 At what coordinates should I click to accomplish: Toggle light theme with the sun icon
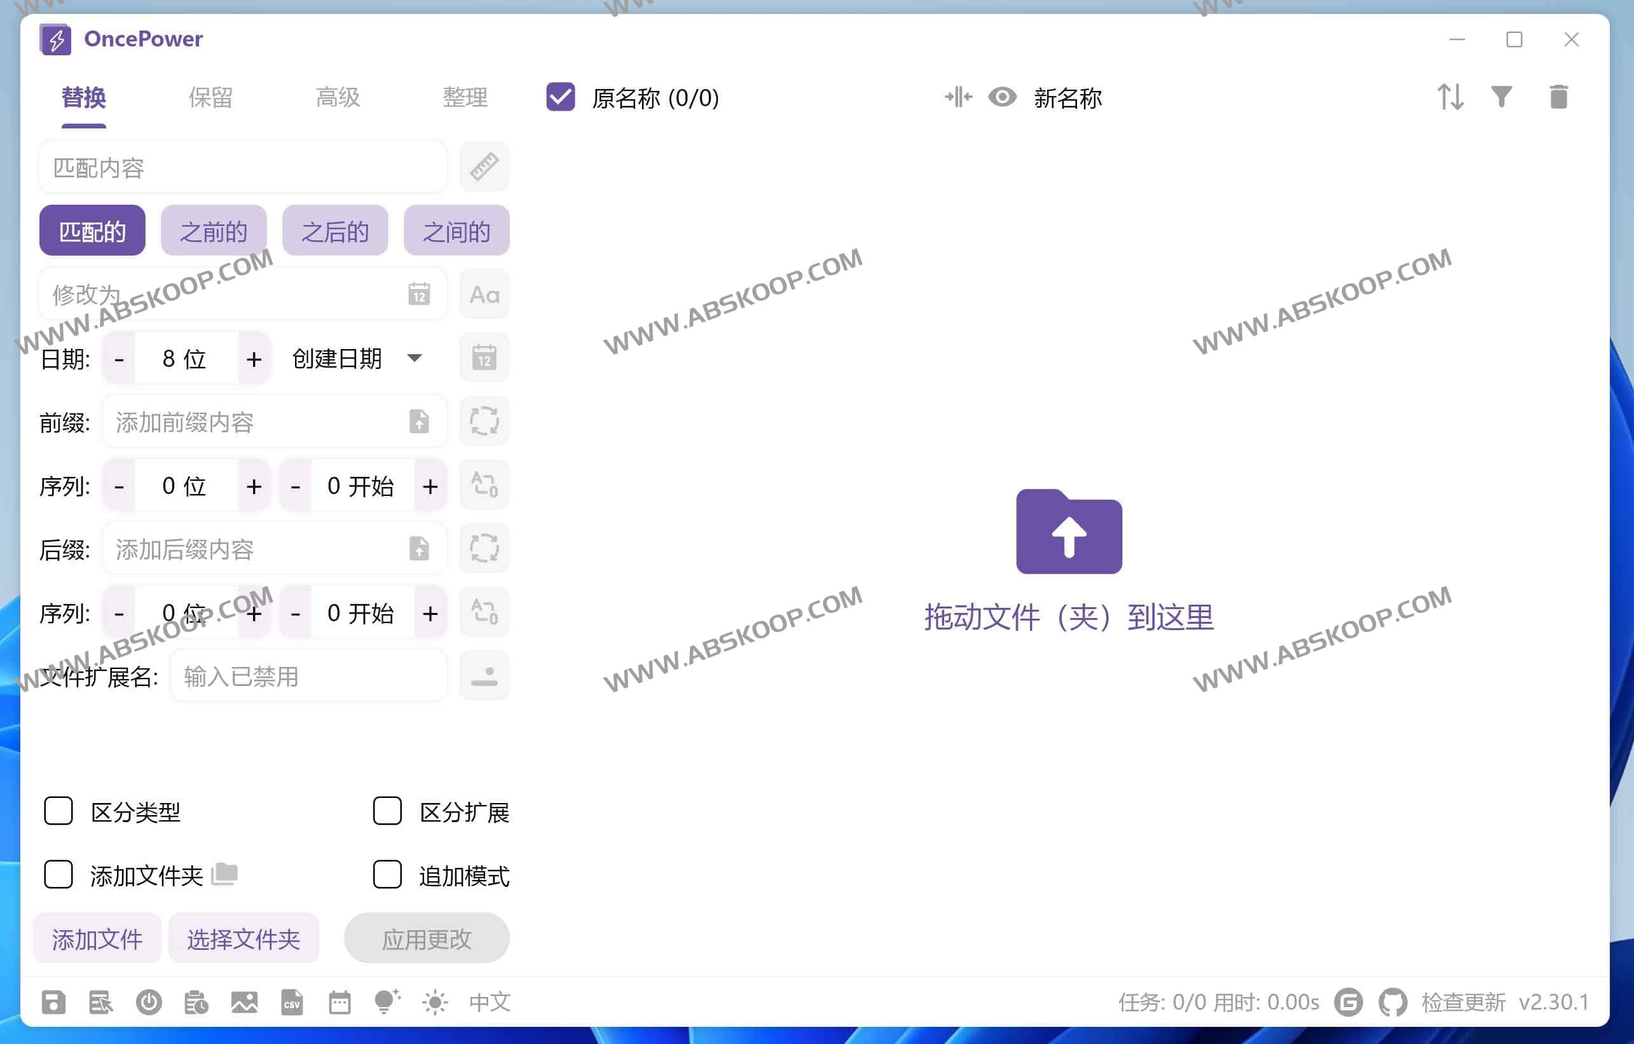pyautogui.click(x=435, y=1002)
